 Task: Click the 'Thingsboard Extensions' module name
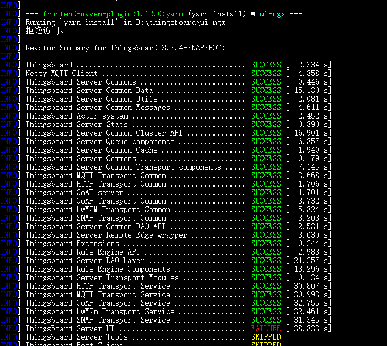point(72,243)
